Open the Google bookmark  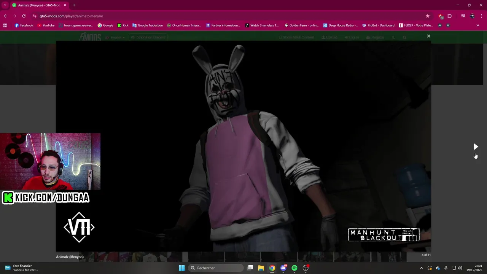point(105,25)
